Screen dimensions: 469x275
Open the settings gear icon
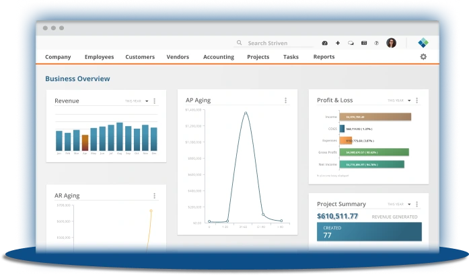tap(423, 56)
